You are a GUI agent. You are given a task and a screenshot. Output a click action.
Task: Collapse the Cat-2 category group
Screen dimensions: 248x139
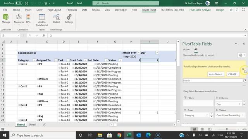[19, 86]
